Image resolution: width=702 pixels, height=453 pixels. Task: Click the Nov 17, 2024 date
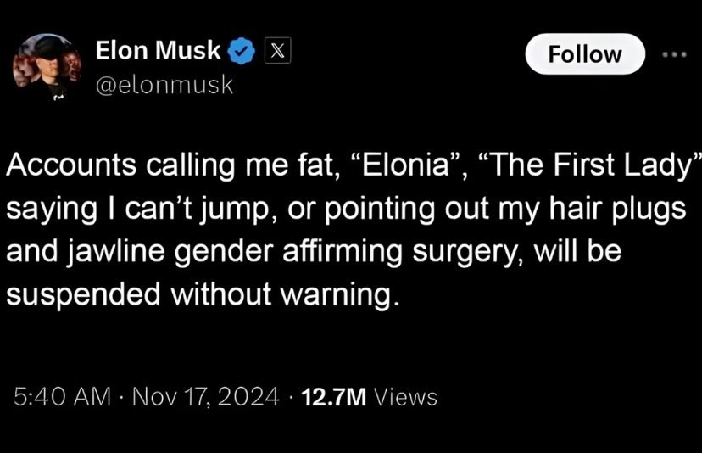[205, 397]
